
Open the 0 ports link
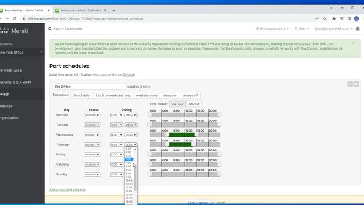pyautogui.click(x=145, y=87)
